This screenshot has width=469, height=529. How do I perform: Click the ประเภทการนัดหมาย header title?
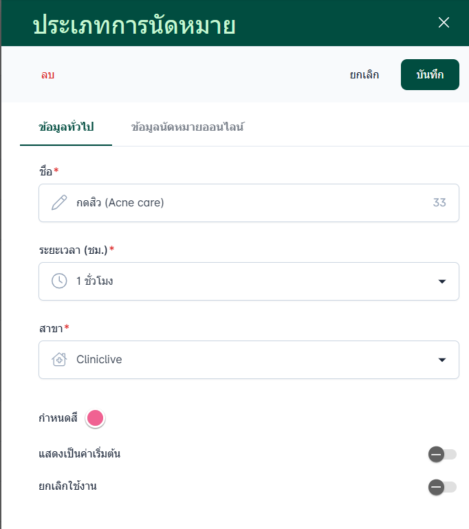click(134, 24)
